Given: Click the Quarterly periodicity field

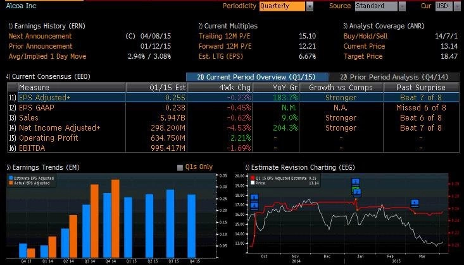Looking at the screenshot, I should pos(282,6).
